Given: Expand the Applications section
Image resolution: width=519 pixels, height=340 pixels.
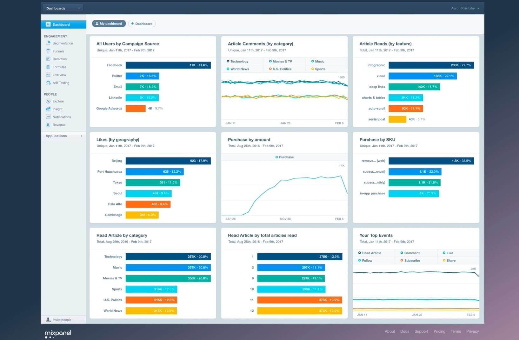Looking at the screenshot, I should coord(63,136).
